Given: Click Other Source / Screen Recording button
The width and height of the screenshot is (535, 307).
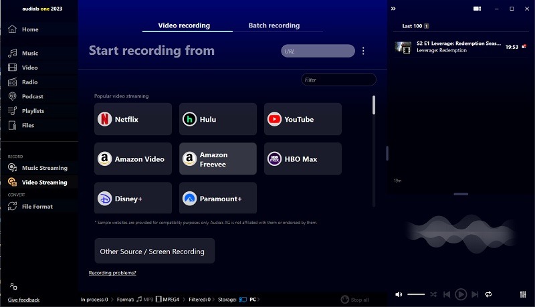Looking at the screenshot, I should 154,251.
